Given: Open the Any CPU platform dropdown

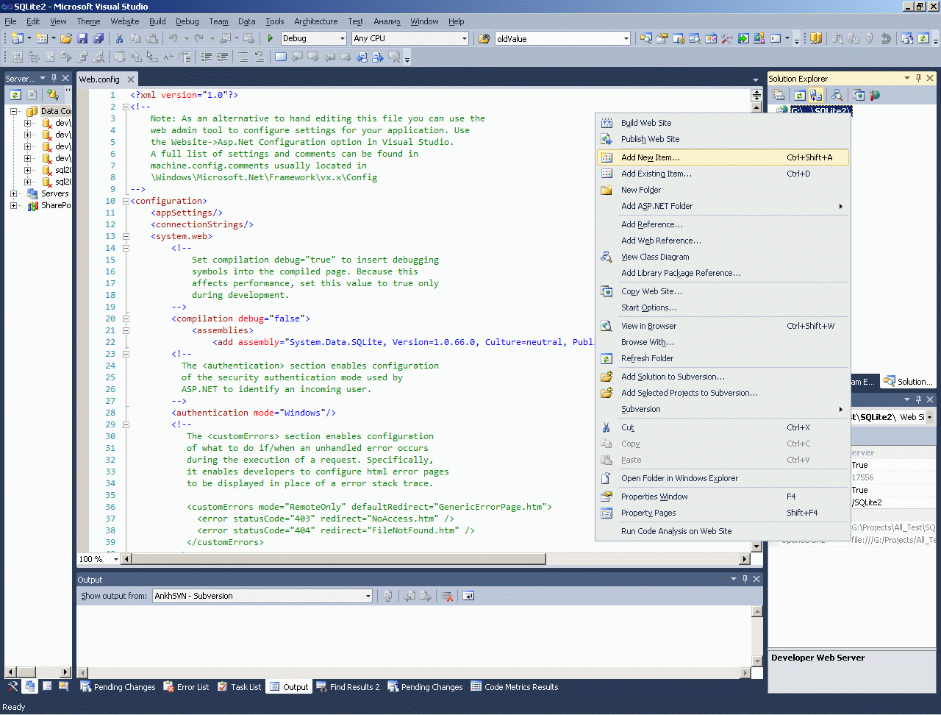Looking at the screenshot, I should (464, 38).
